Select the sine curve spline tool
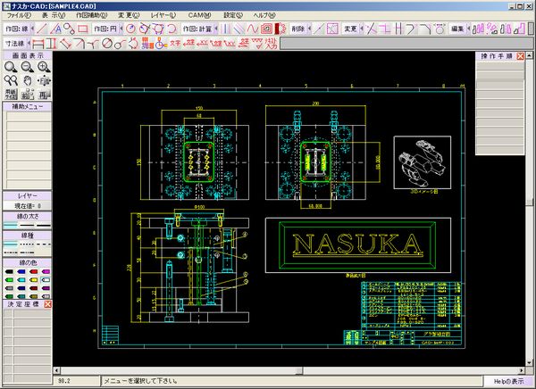The image size is (536, 389). [252, 29]
